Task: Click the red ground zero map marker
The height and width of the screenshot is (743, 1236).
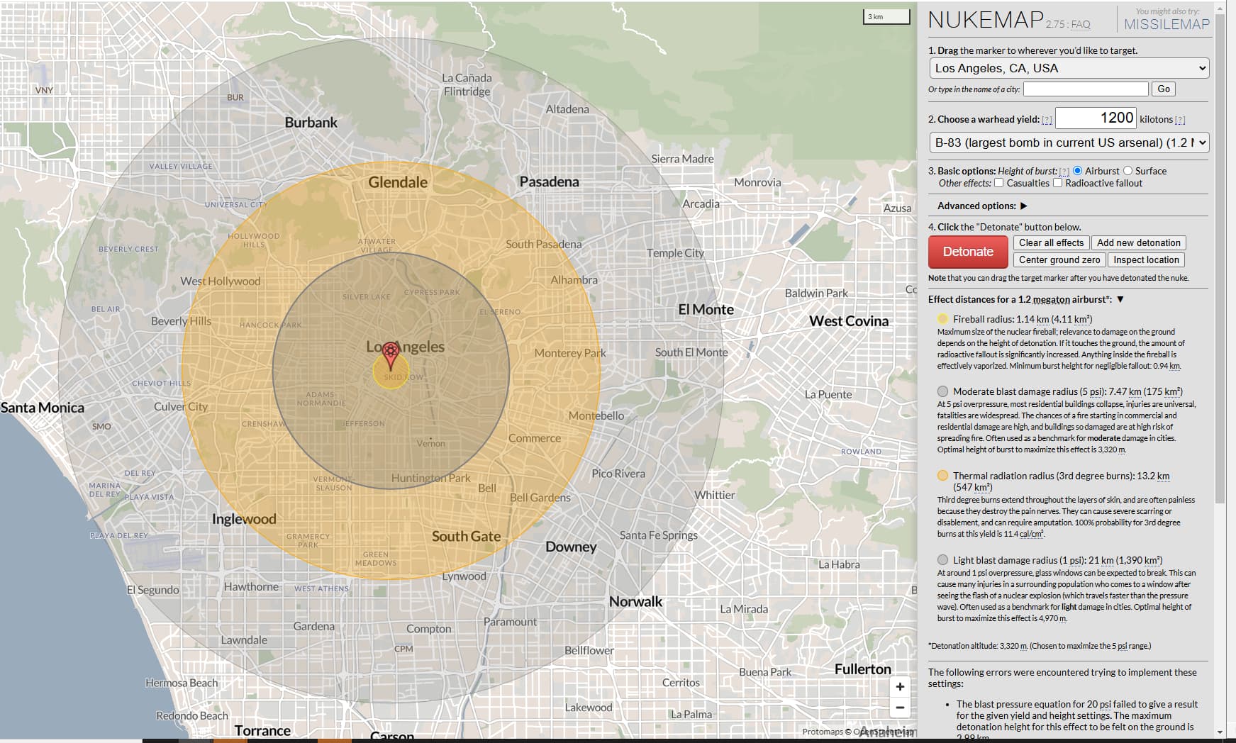Action: pos(390,354)
